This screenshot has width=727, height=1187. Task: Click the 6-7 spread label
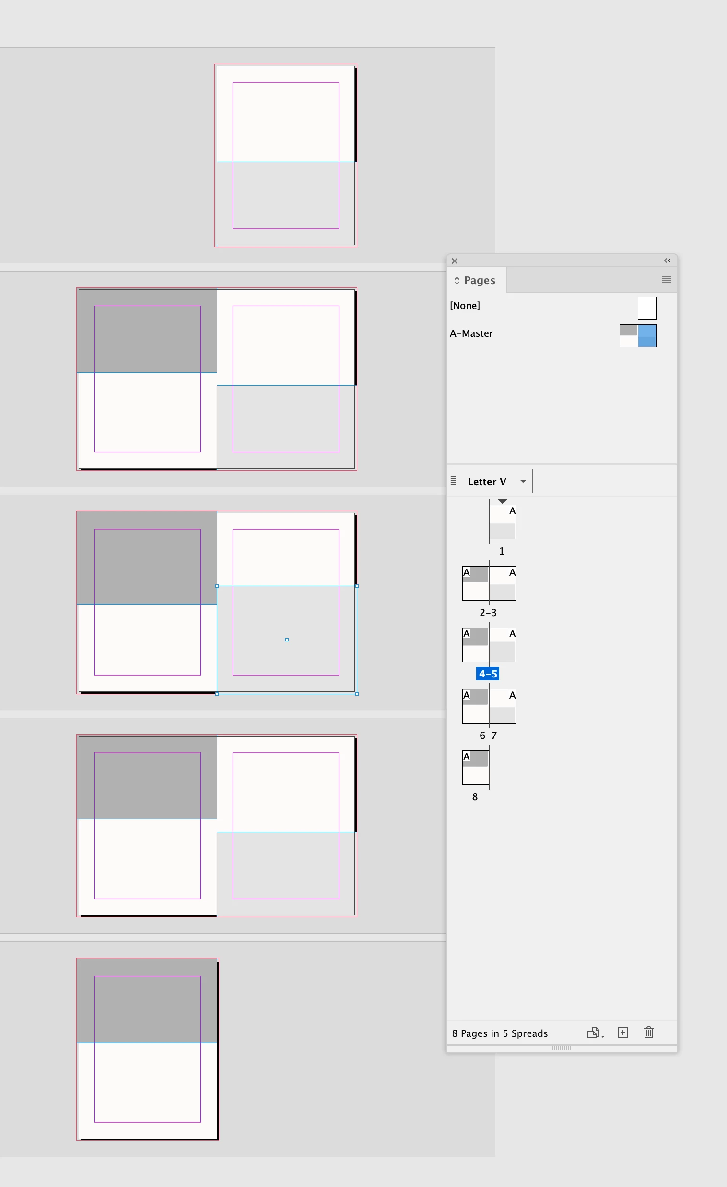pos(488,736)
